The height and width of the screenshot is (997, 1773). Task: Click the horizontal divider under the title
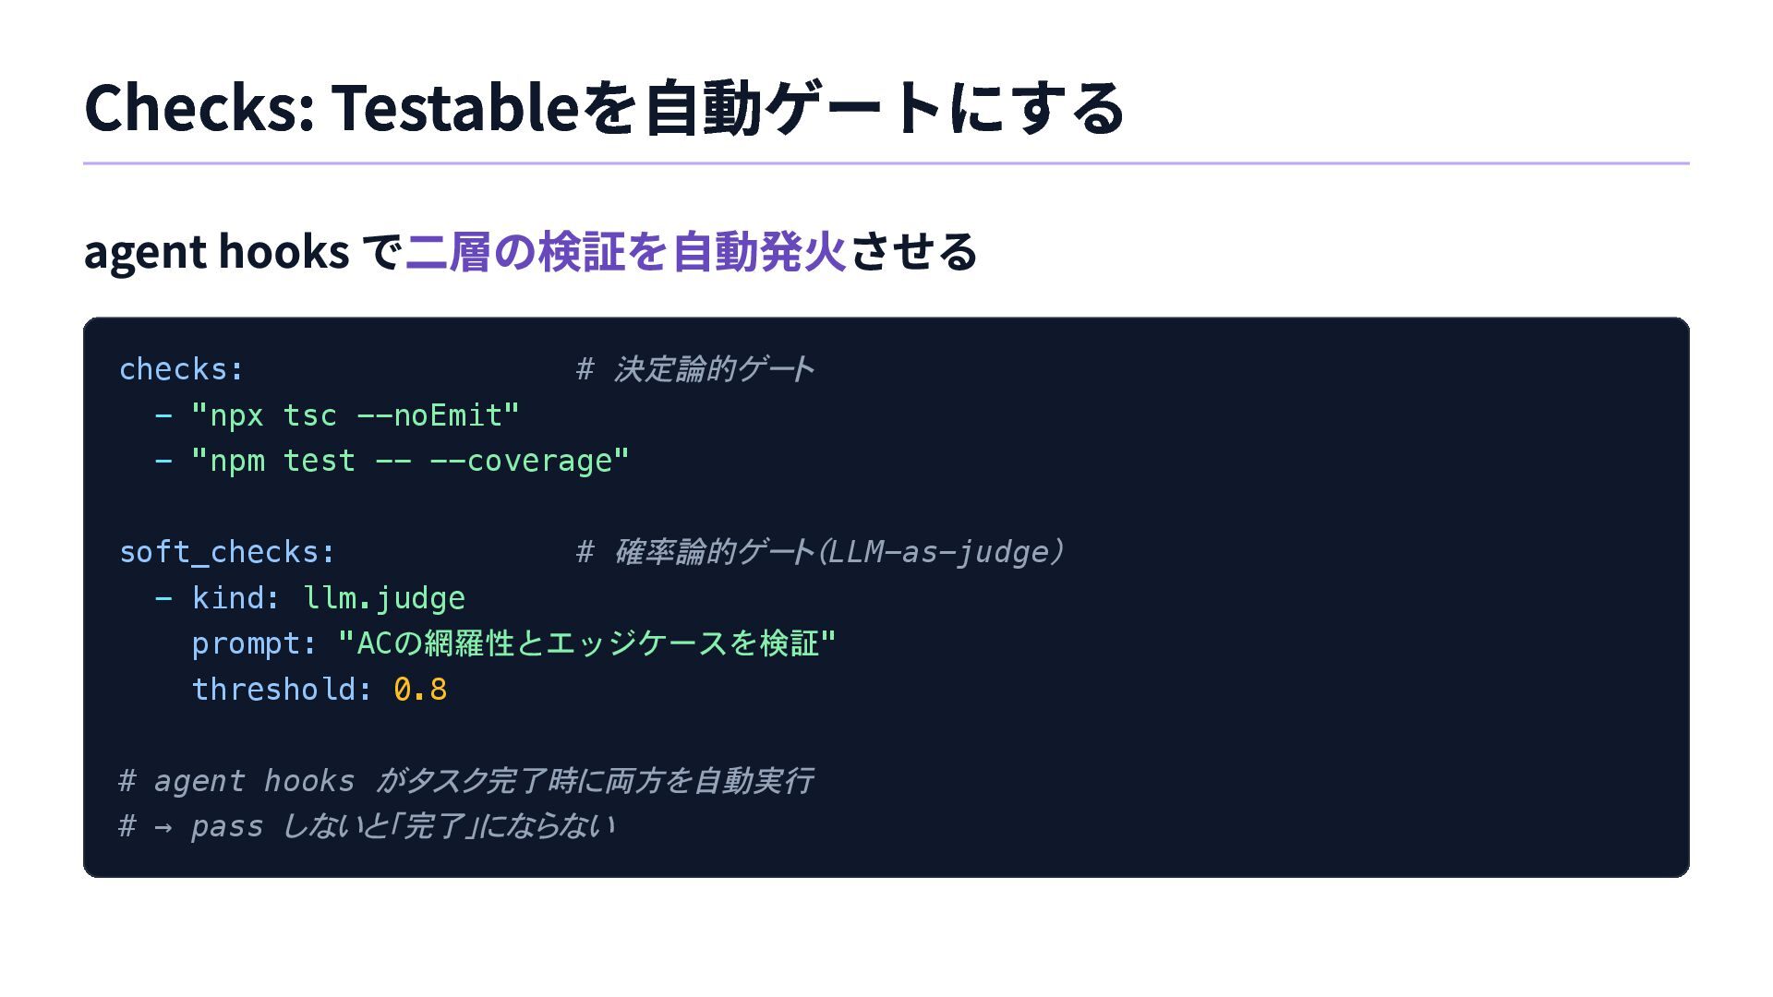[x=886, y=163]
